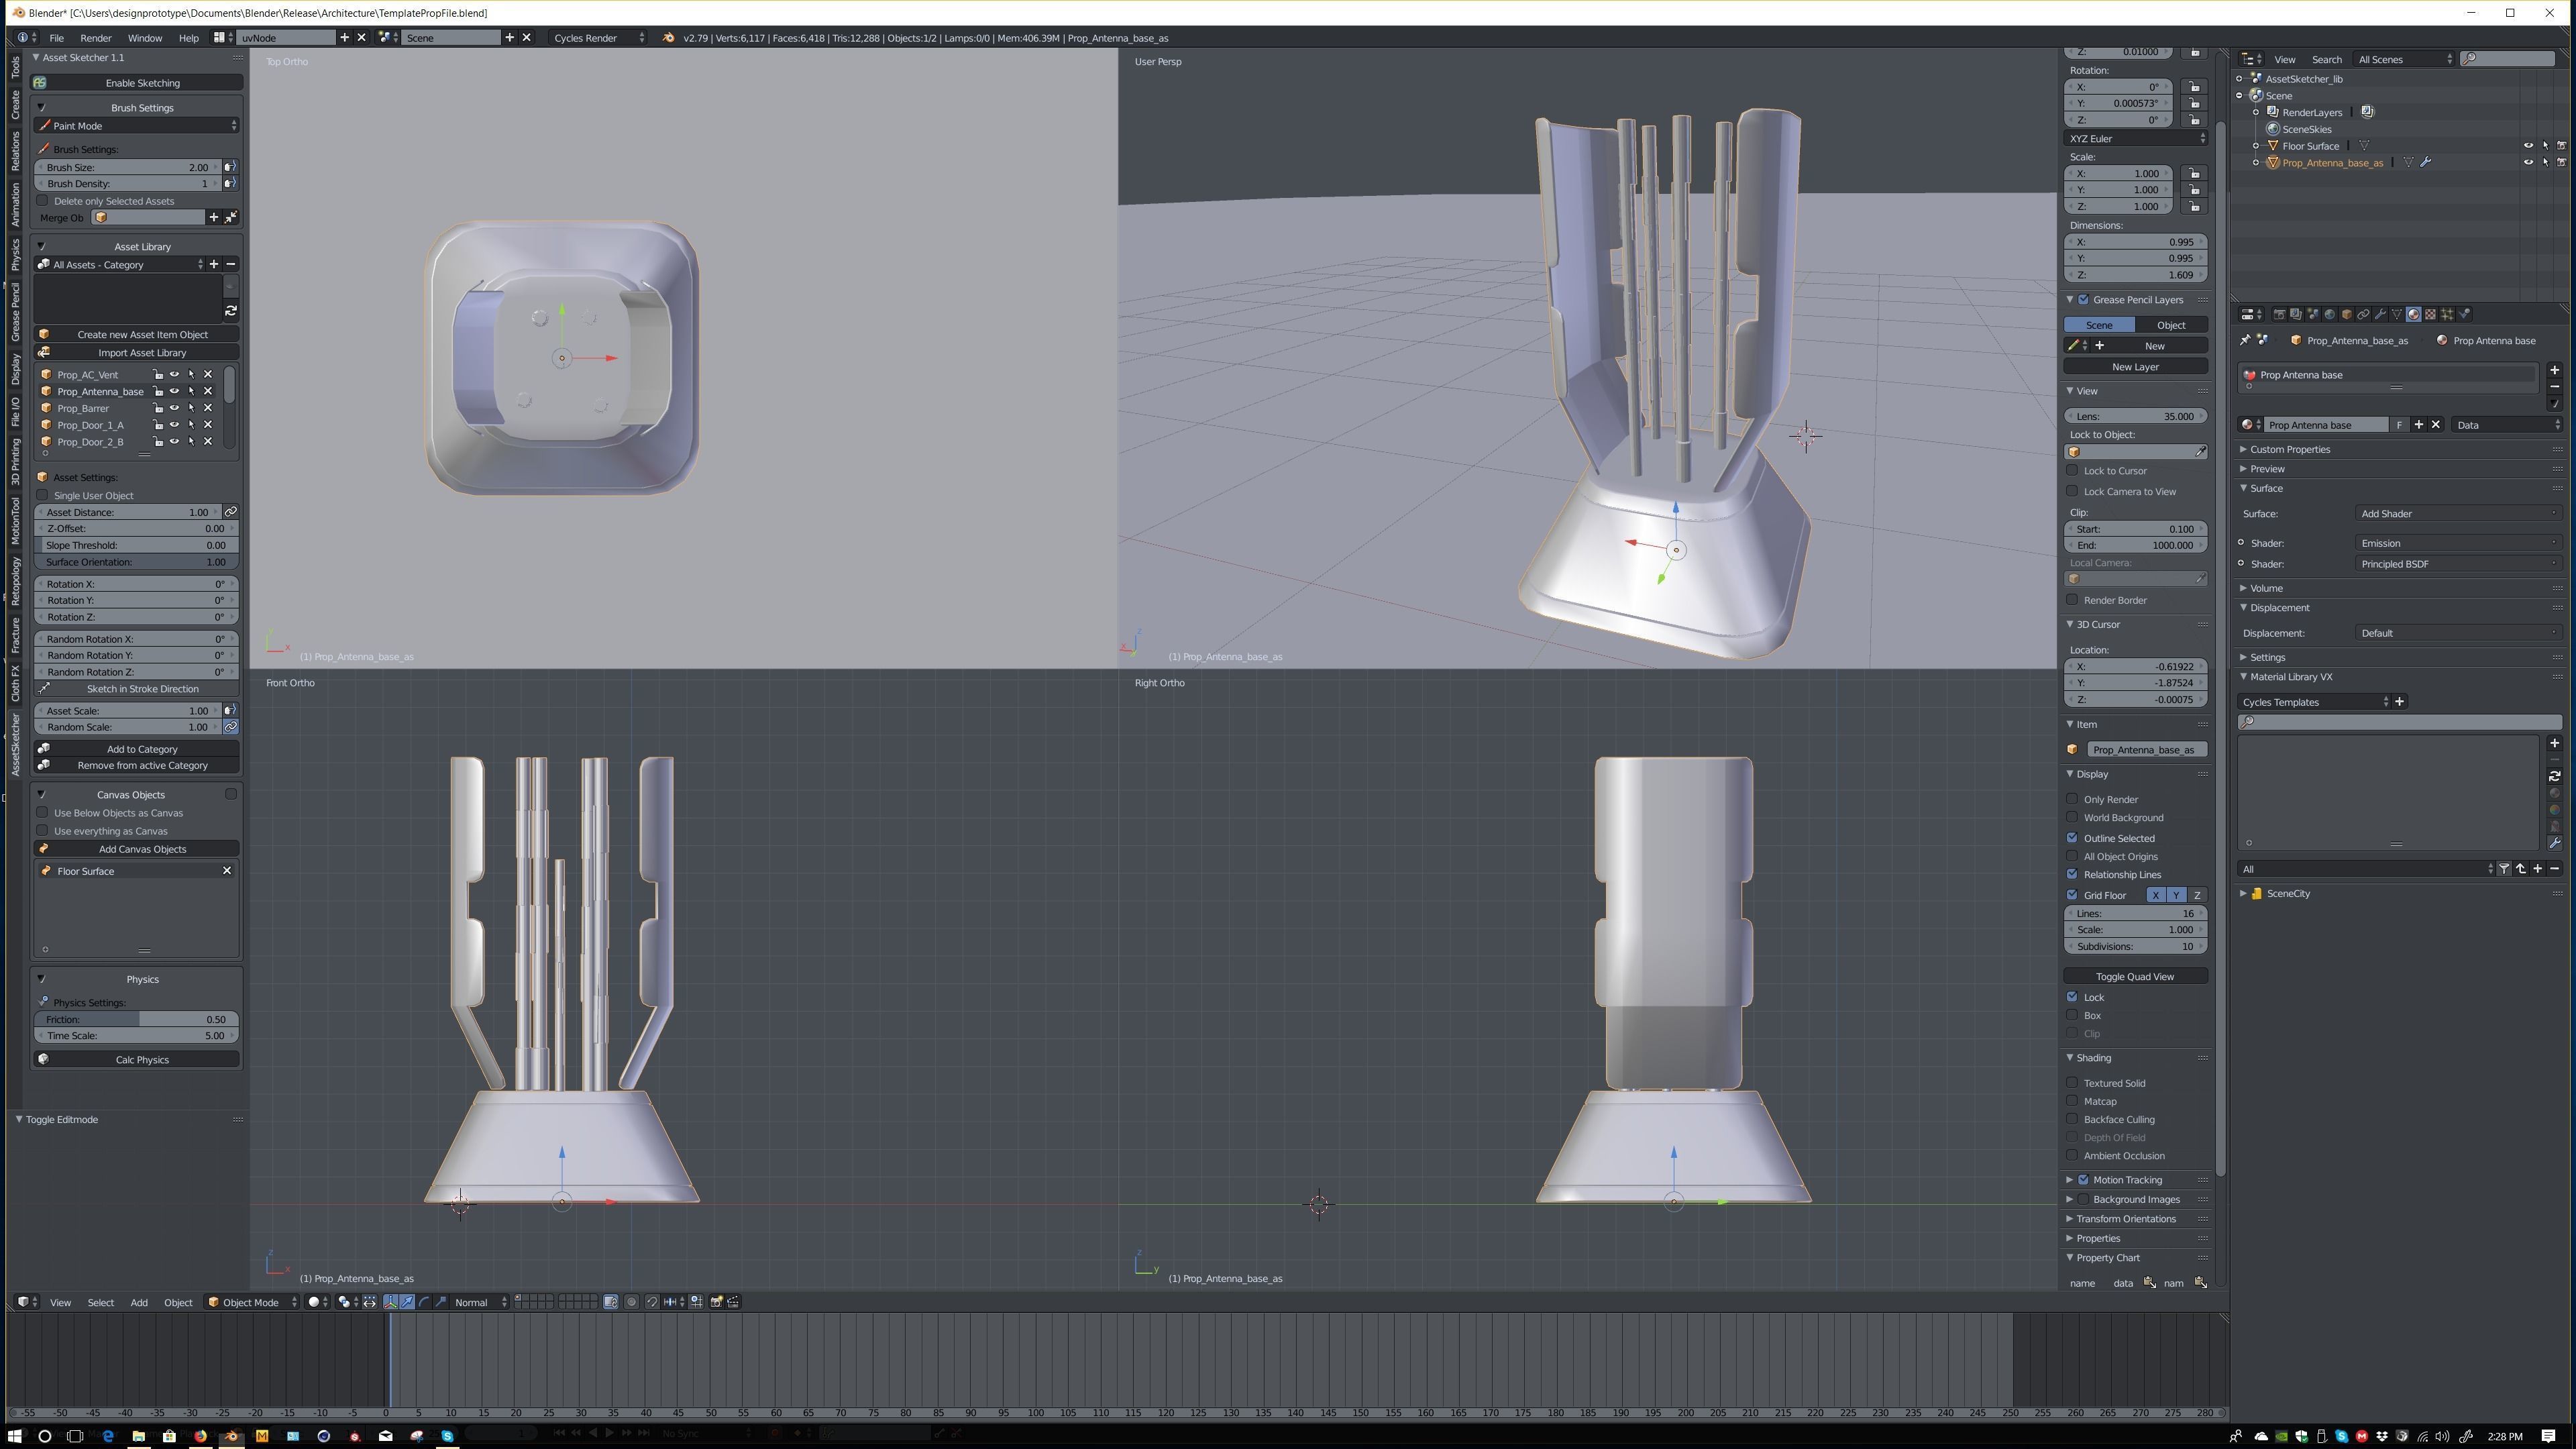Viewport: 2576px width, 1449px height.
Task: Remove Floor Surface canvas object X
Action: coord(227,871)
